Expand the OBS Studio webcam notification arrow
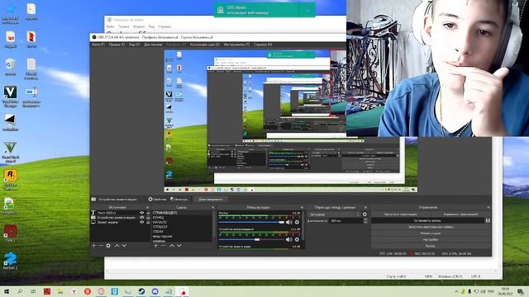Image resolution: width=529 pixels, height=297 pixels. point(307,11)
